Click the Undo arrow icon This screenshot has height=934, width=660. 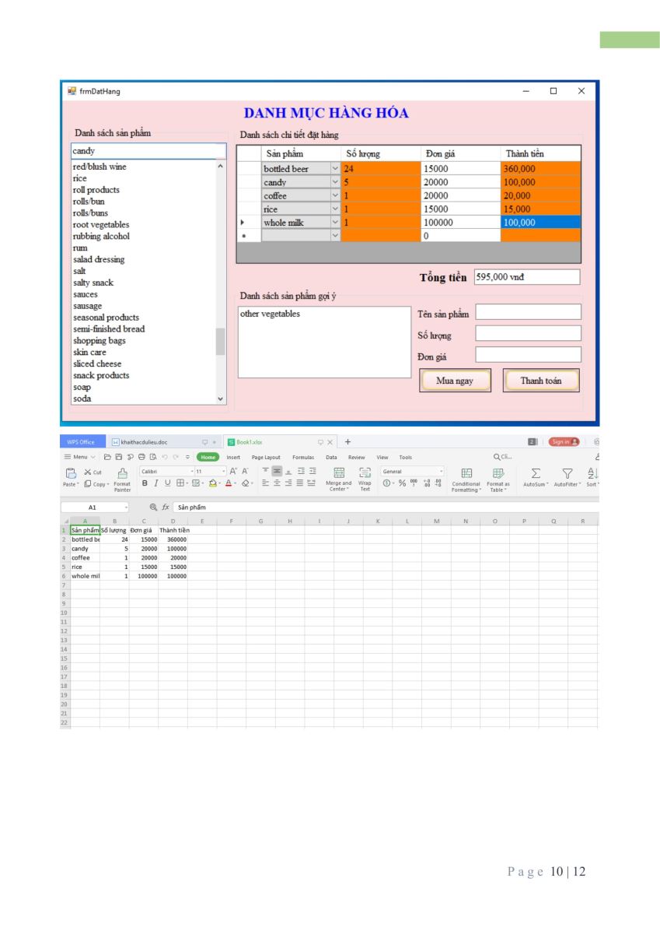(163, 457)
